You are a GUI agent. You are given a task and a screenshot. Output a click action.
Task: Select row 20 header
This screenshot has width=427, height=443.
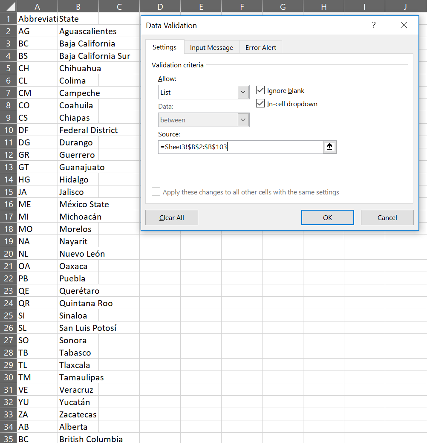coord(9,254)
